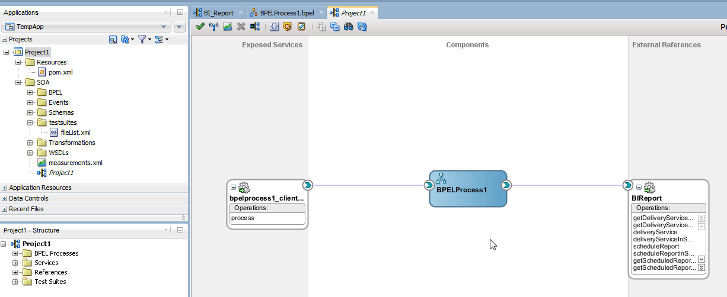
Task: Minimize the Project1 - Structure panel
Action: pyautogui.click(x=180, y=230)
